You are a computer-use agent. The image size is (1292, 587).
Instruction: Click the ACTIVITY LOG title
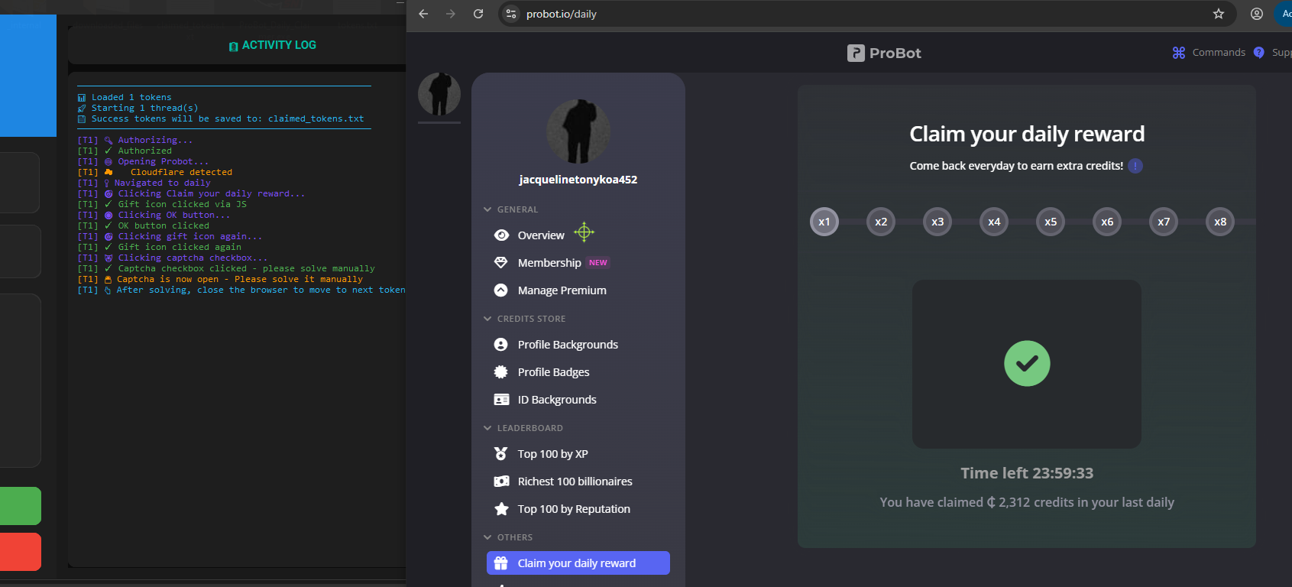point(279,45)
